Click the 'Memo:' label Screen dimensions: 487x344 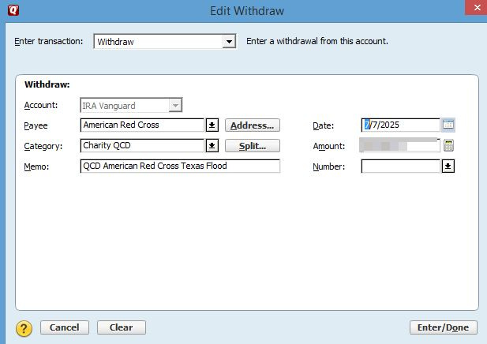tap(36, 166)
